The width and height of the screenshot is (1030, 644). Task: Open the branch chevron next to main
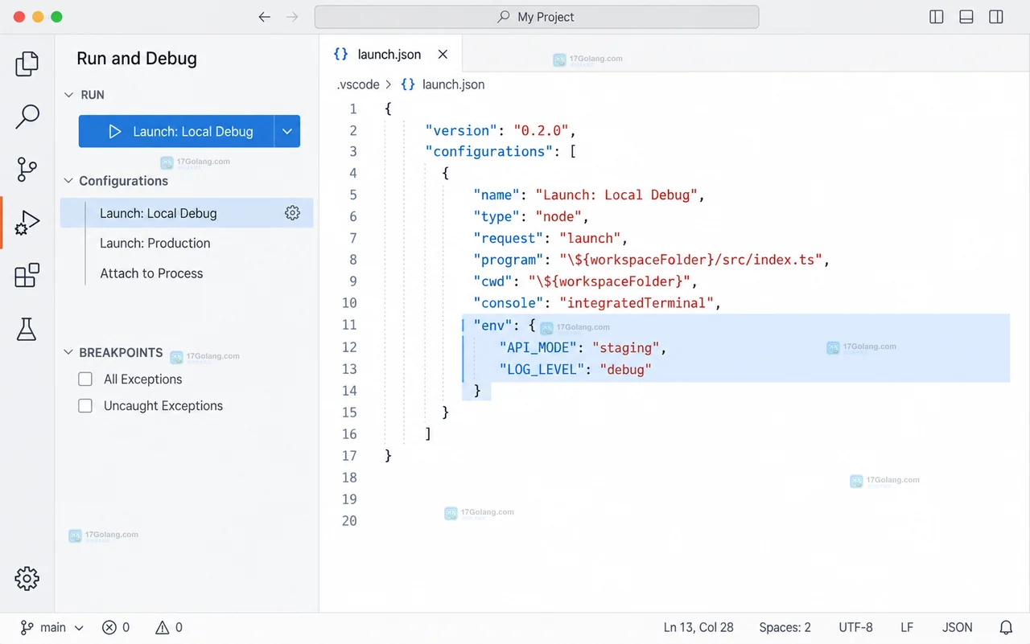[x=79, y=628]
